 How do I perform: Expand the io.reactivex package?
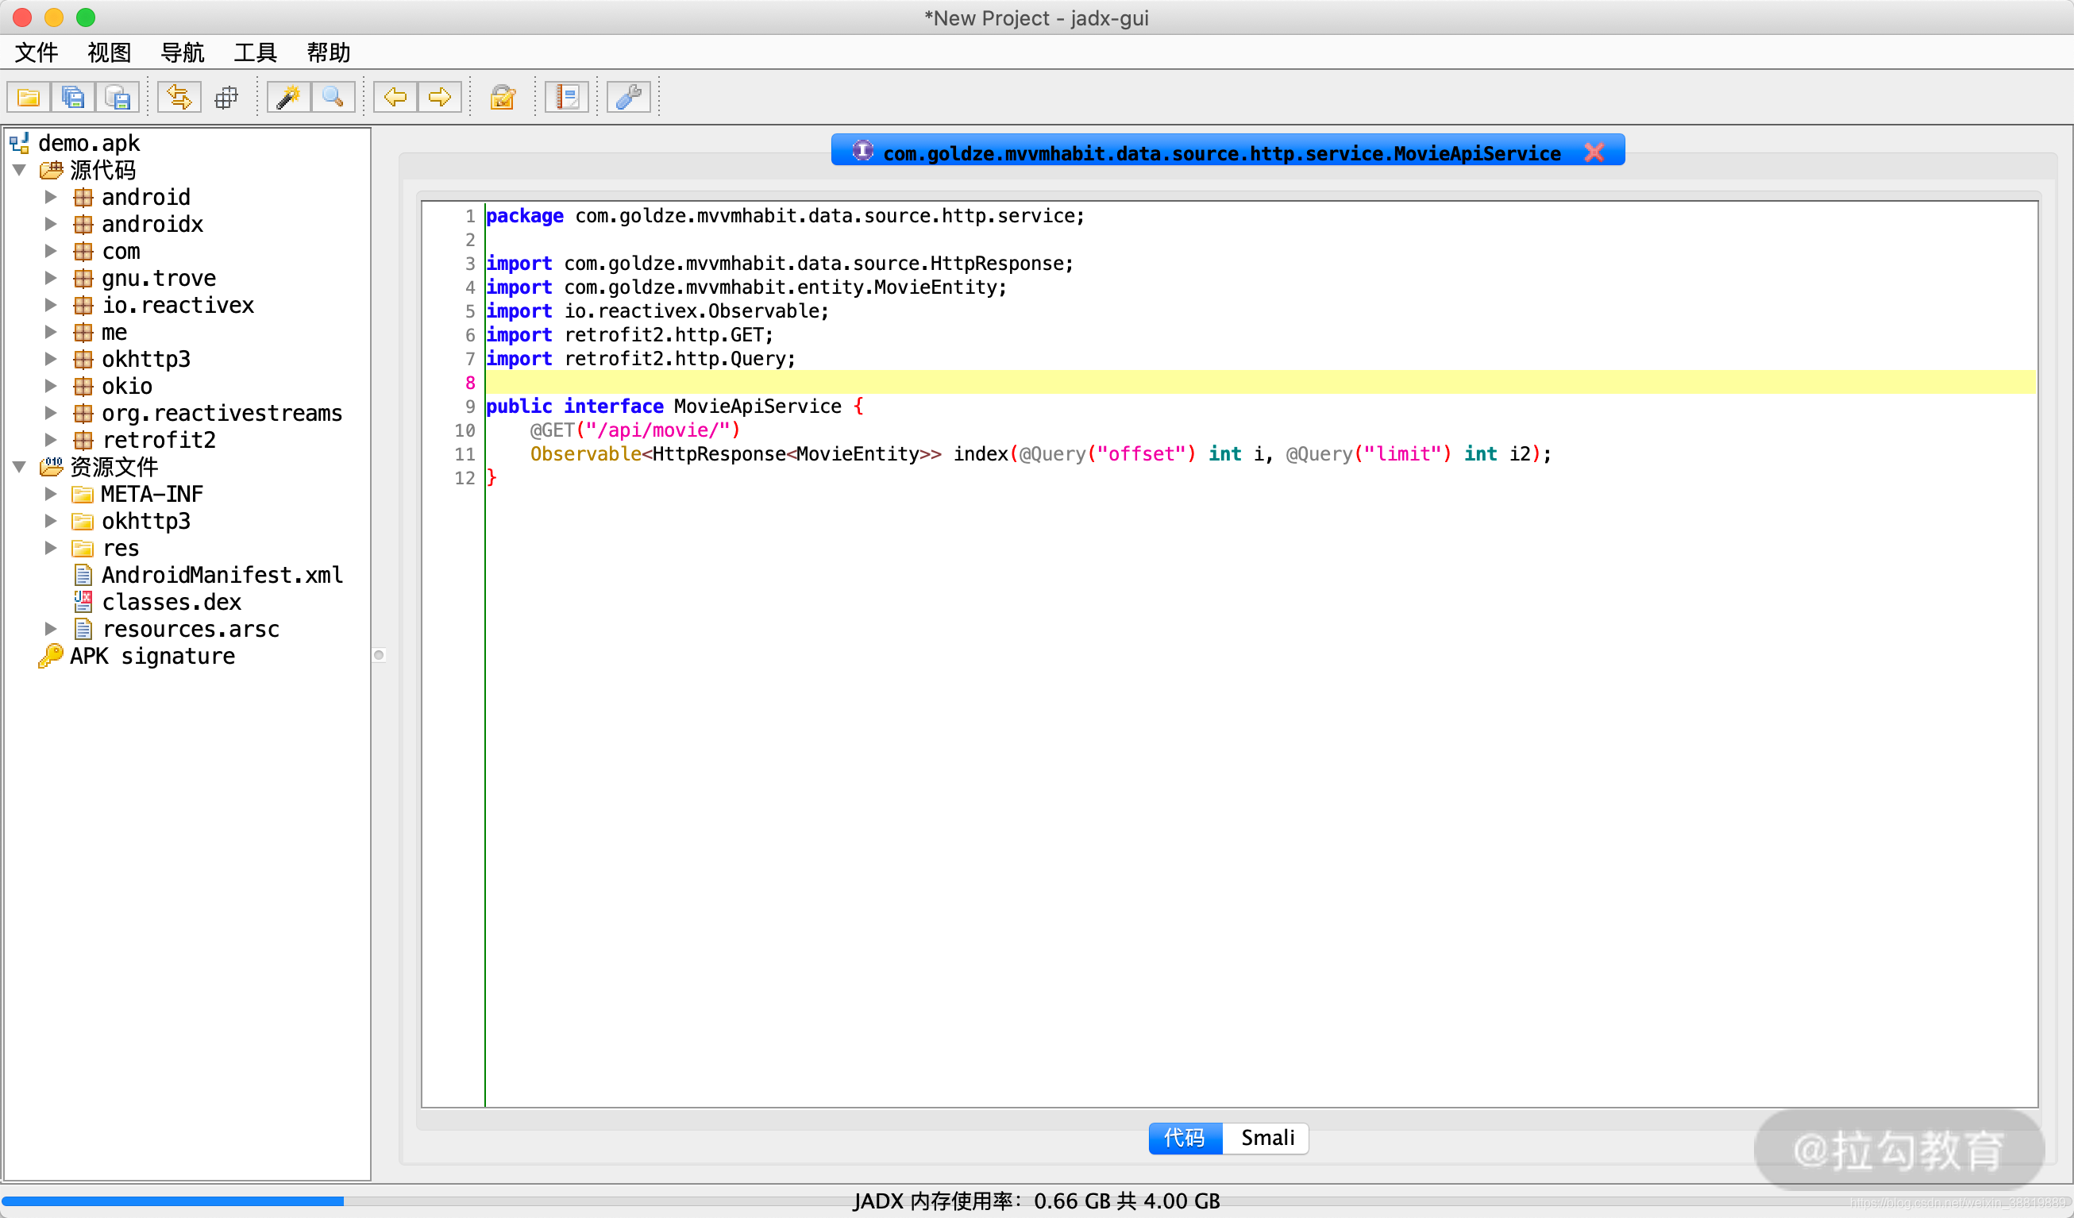pos(51,306)
